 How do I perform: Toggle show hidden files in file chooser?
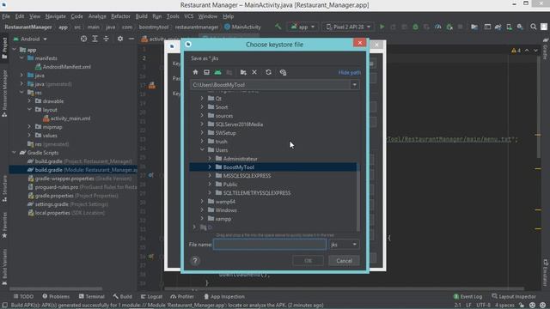pos(283,72)
